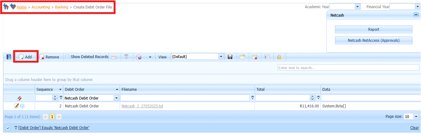This screenshot has height=136, width=421.
Task: Collapse the Netcash panel
Action: click(416, 15)
